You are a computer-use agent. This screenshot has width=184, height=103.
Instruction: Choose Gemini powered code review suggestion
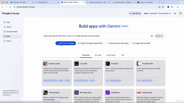pyautogui.click(x=118, y=43)
